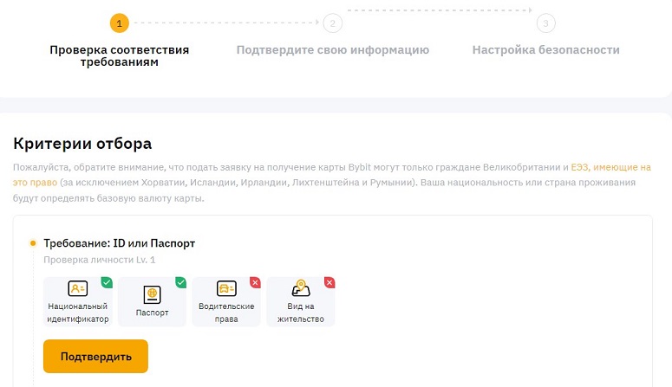
Task: Select step 2 circle in progress stepper
Action: coord(333,23)
